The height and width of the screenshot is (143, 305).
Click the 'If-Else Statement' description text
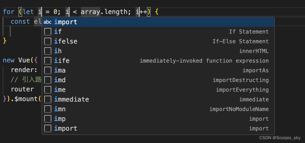240,41
